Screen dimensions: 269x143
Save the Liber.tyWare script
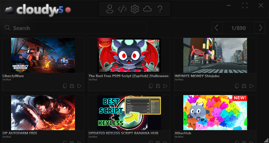(x=72, y=86)
